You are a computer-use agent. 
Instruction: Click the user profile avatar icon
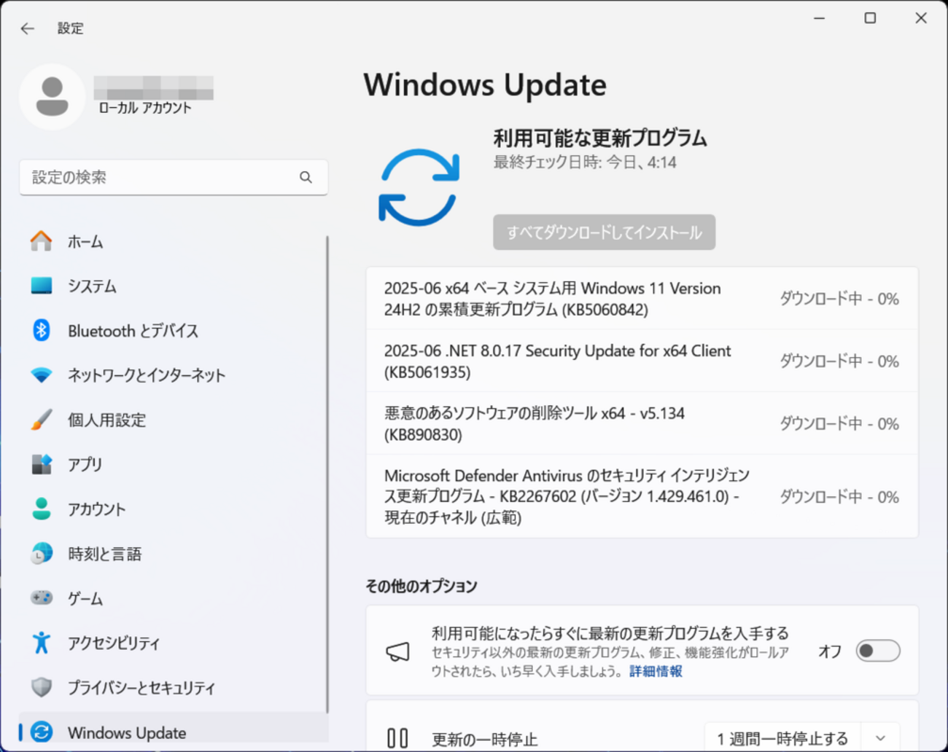tap(52, 97)
